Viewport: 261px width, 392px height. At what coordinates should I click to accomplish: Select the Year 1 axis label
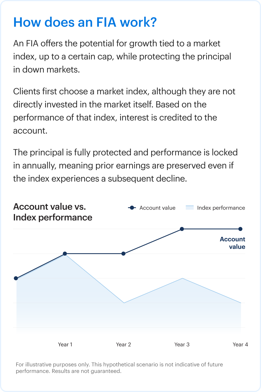(65, 344)
